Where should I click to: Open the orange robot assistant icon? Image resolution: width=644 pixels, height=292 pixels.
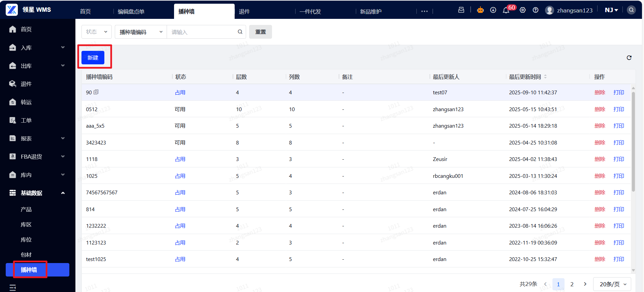480,10
